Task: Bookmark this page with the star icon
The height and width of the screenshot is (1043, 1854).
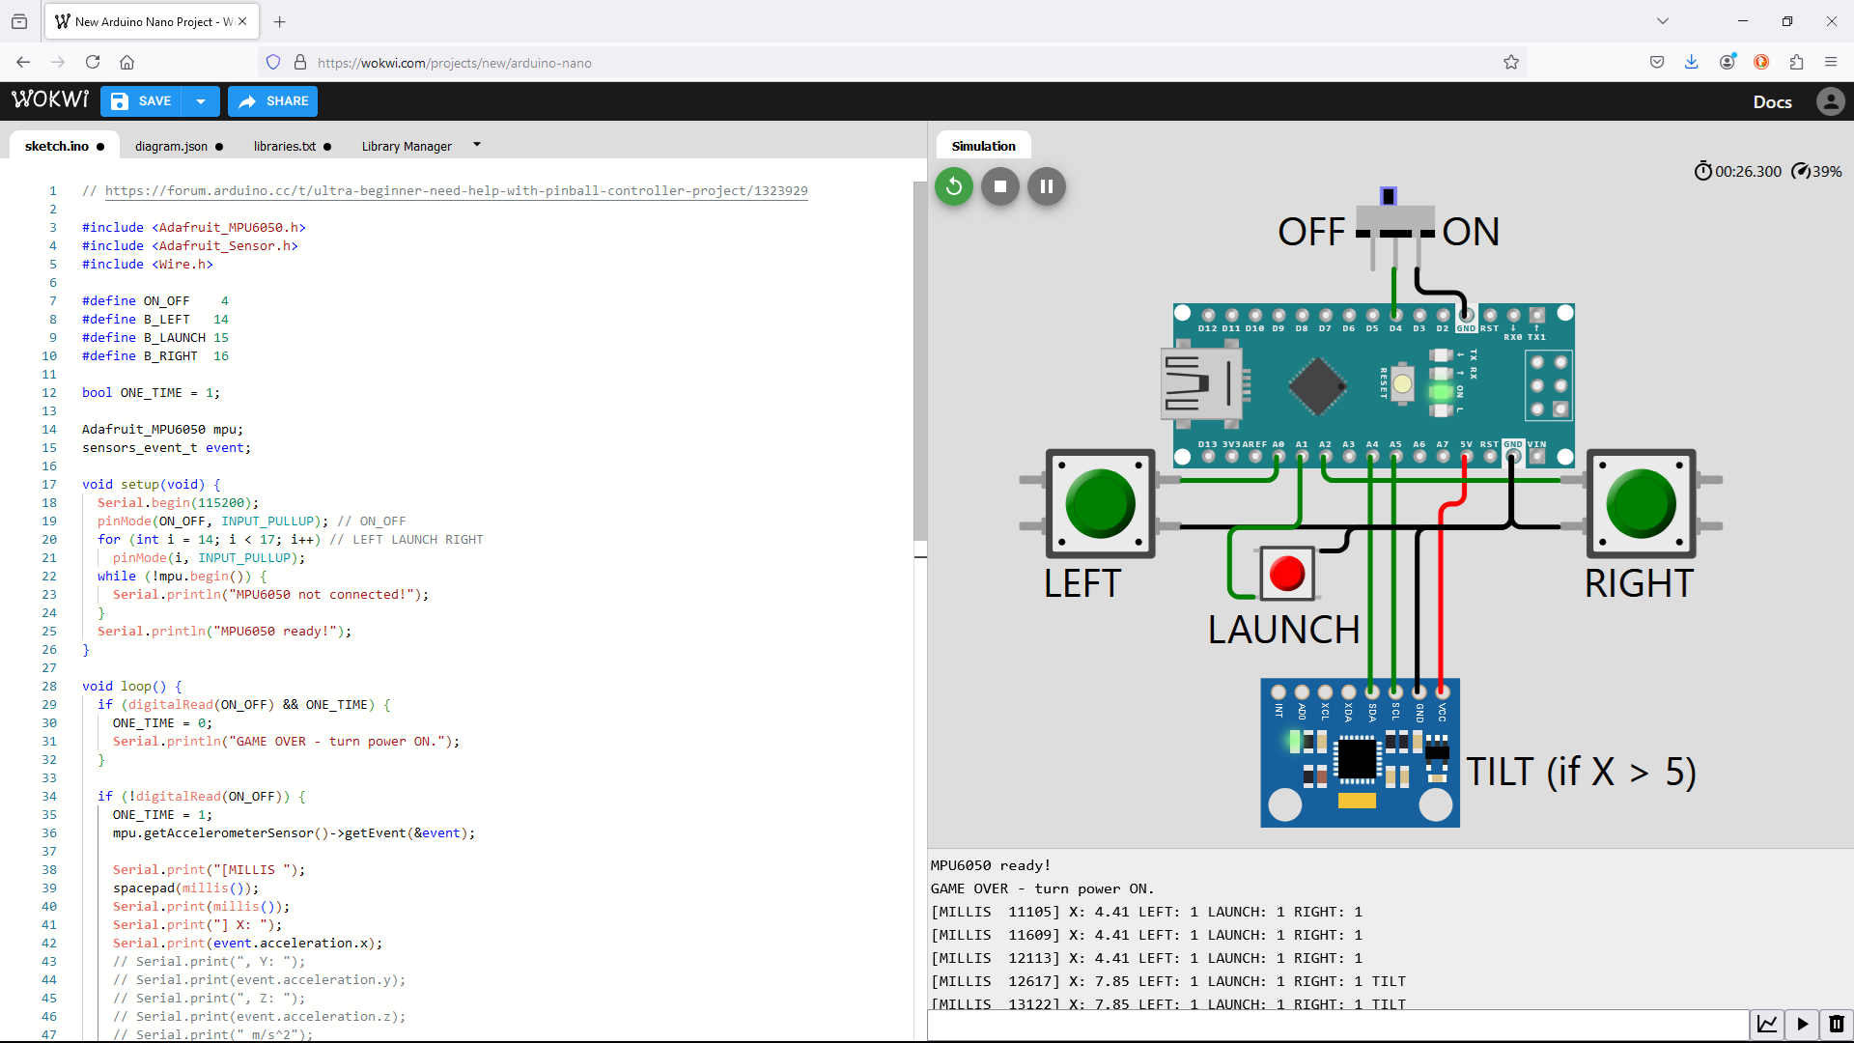Action: pyautogui.click(x=1511, y=62)
